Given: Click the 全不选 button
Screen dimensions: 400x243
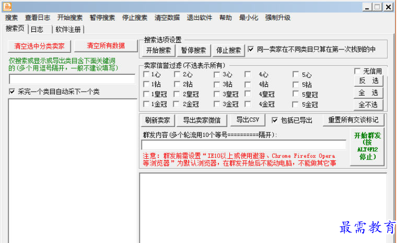Looking at the screenshot, I should (369, 105).
